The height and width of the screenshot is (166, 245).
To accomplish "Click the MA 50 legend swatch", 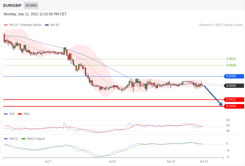I will pos(47,25).
